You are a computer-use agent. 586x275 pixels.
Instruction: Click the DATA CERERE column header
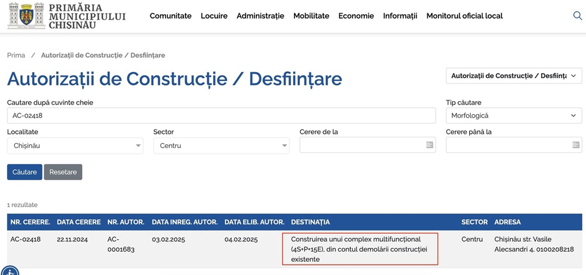click(x=79, y=222)
